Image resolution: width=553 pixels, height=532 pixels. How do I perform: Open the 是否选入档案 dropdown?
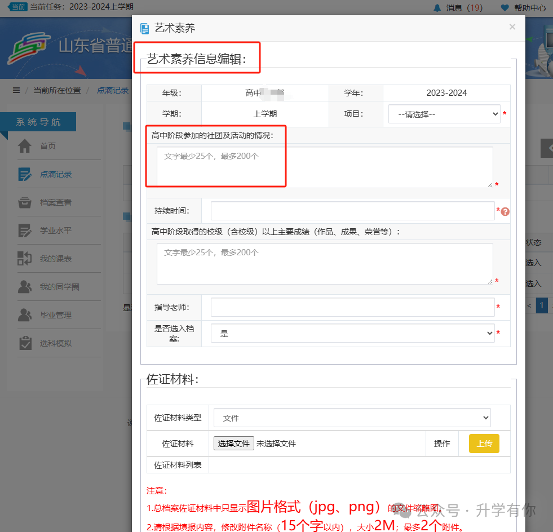tap(352, 333)
